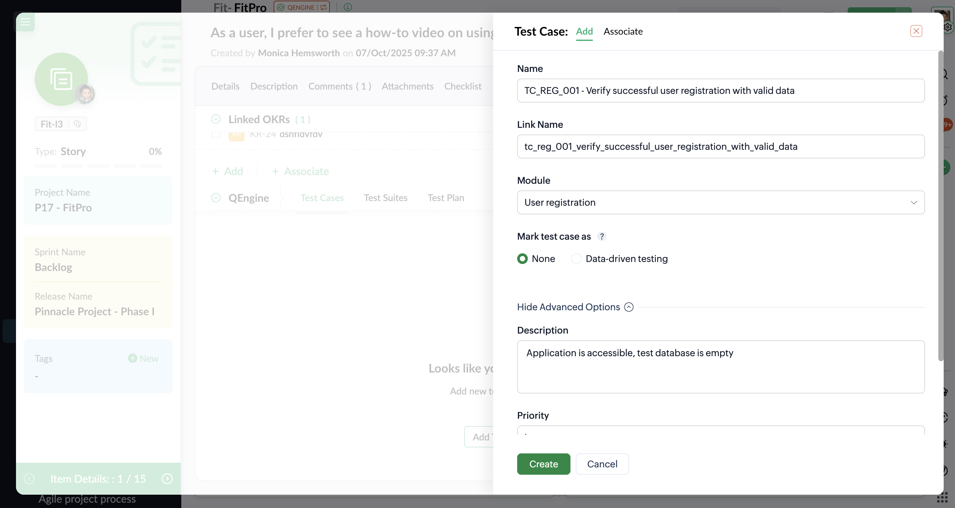Open the Module dropdown
This screenshot has height=508, width=955.
coord(720,202)
